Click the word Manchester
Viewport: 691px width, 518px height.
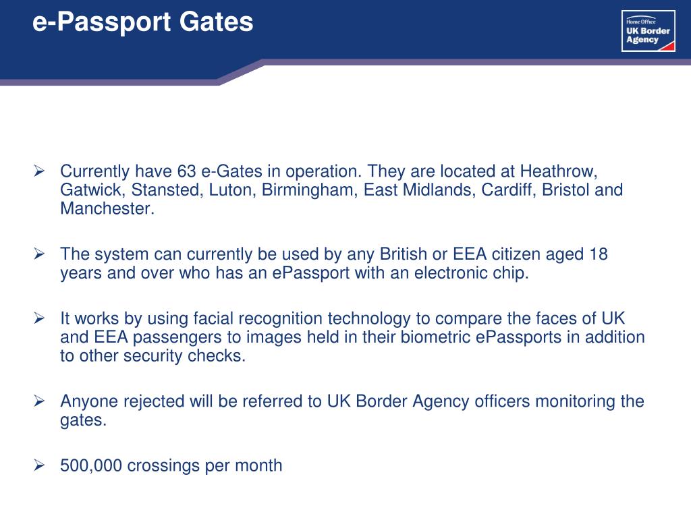(x=107, y=208)
